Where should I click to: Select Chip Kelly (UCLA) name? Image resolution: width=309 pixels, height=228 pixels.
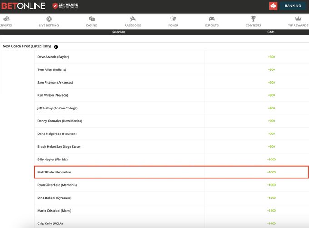click(x=50, y=223)
